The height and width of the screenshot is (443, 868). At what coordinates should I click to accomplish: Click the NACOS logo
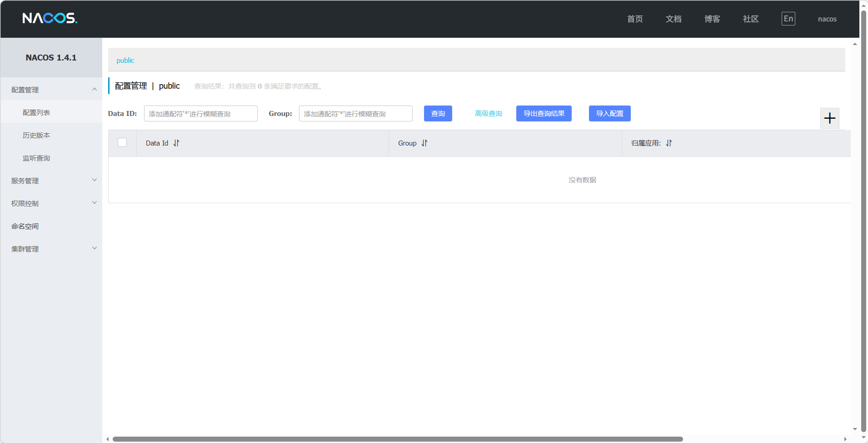[x=50, y=18]
